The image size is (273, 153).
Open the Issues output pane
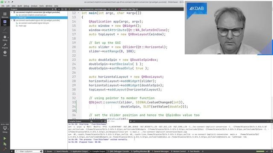point(49,151)
